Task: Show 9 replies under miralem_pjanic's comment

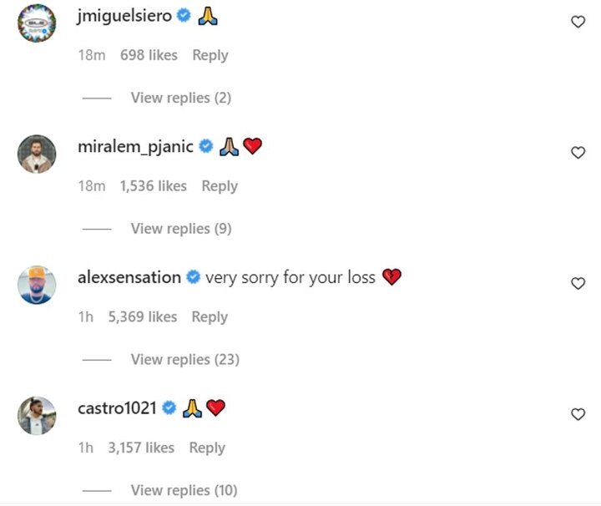Action: point(180,228)
